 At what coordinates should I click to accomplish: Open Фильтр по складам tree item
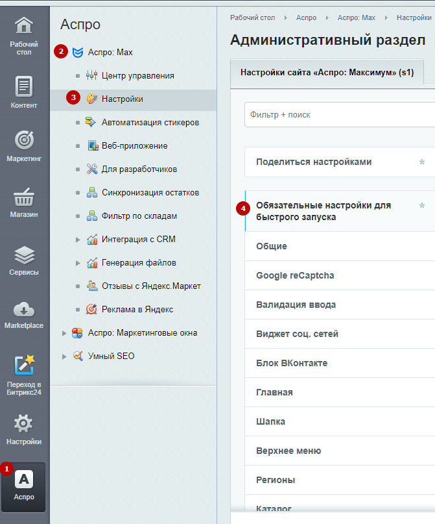click(139, 216)
